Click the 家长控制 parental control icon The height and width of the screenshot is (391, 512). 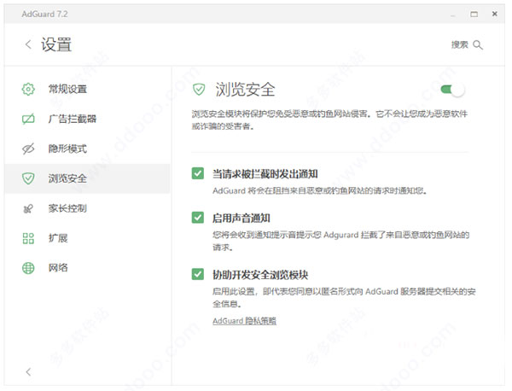(x=28, y=208)
